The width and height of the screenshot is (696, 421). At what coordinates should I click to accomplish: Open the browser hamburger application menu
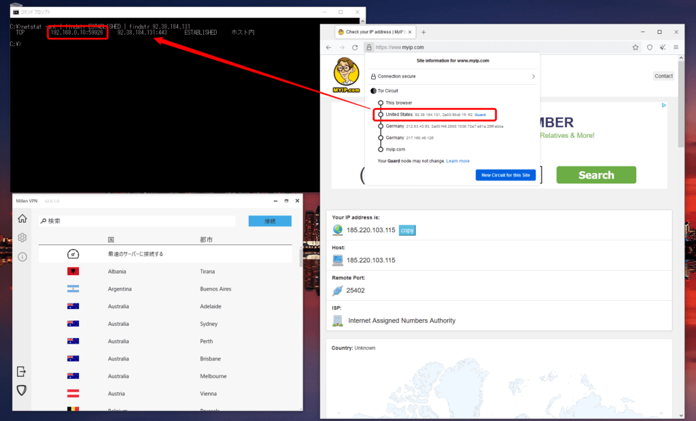click(676, 48)
